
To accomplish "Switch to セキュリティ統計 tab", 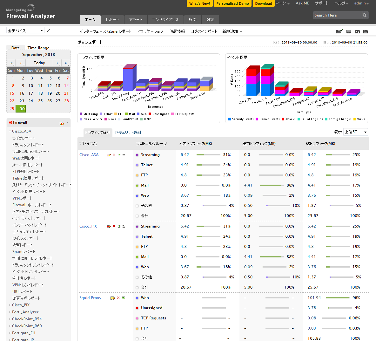I will coord(128,133).
